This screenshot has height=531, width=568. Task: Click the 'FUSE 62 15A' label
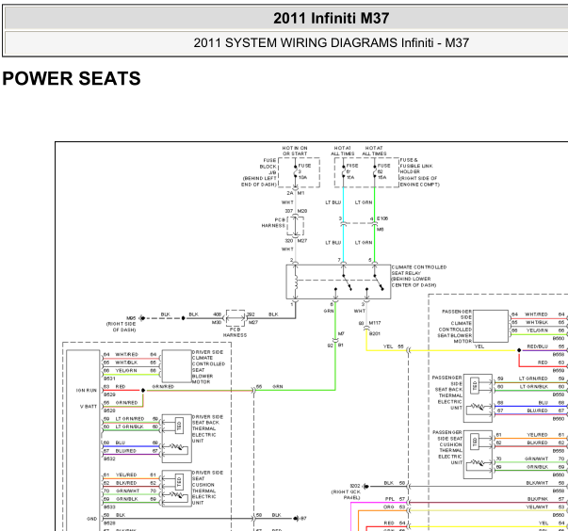click(383, 171)
